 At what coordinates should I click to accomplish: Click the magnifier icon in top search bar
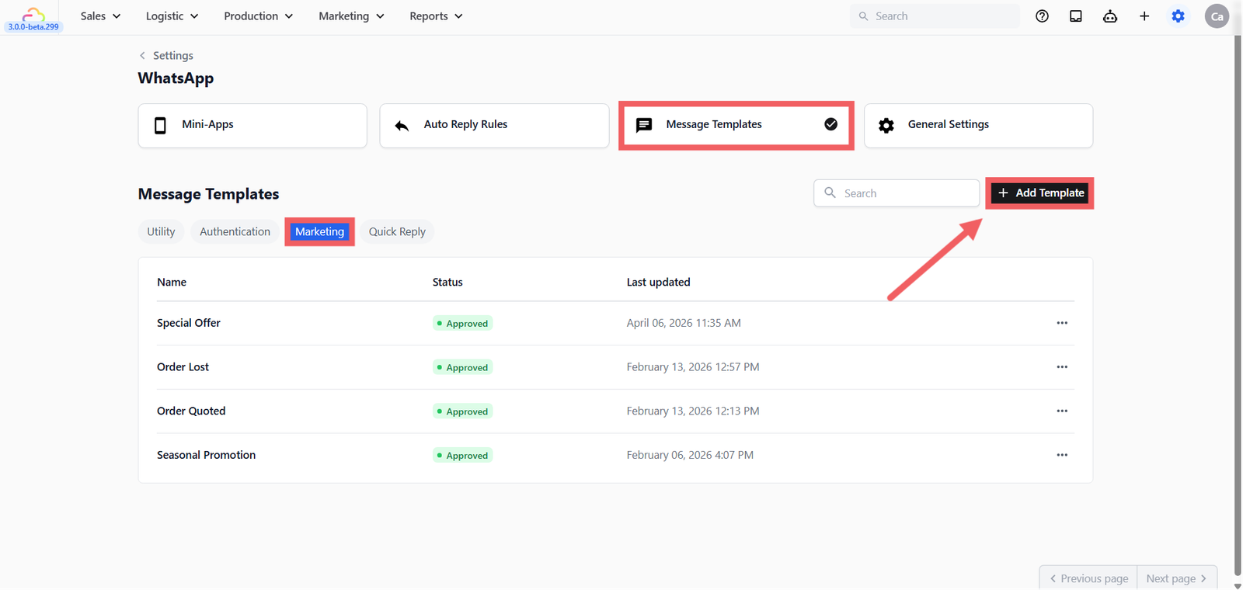point(863,16)
